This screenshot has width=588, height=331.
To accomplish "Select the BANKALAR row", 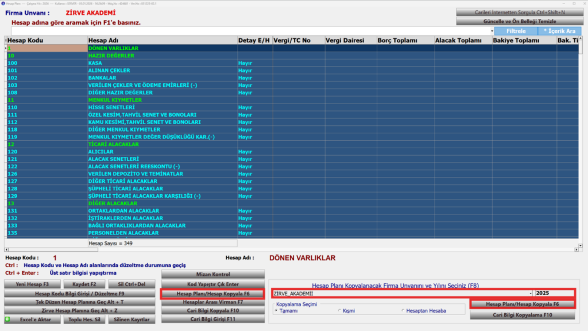I will pyautogui.click(x=292, y=78).
